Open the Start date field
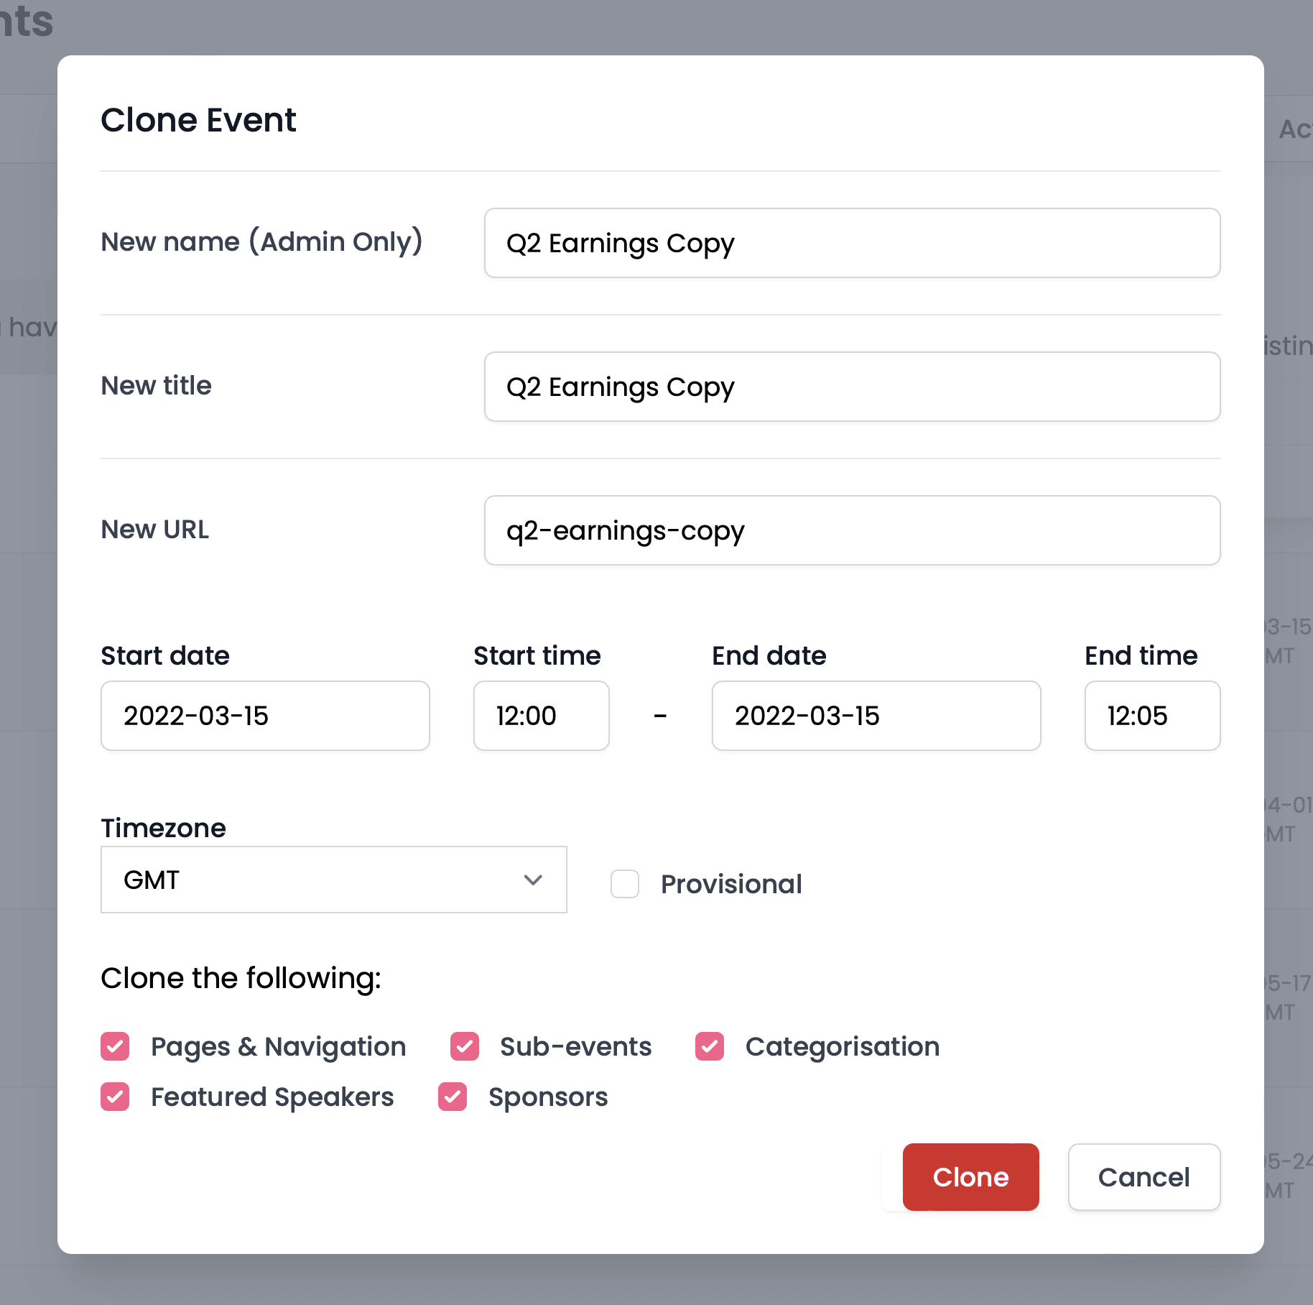Screen dimensions: 1313x1305 click(266, 716)
